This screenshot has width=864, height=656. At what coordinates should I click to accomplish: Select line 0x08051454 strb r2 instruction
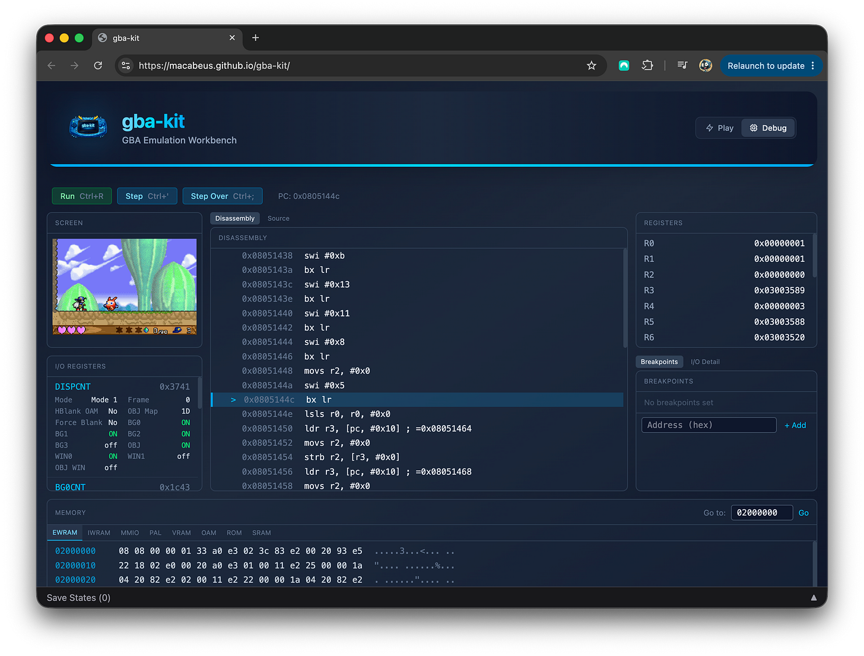click(x=417, y=458)
